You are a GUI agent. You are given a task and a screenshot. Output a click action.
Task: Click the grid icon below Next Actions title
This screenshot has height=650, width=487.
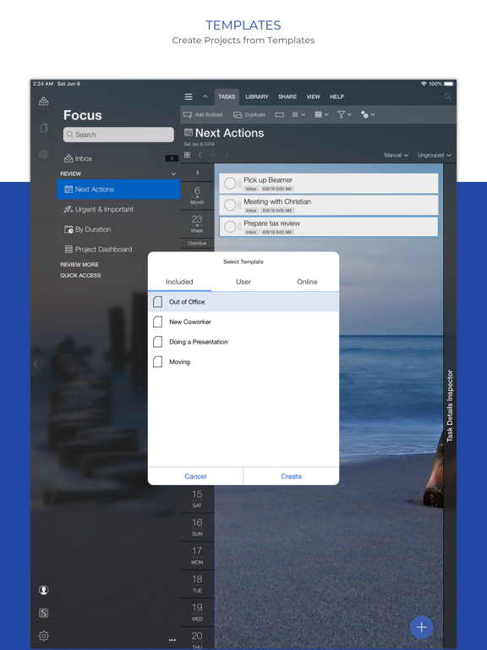(x=187, y=155)
